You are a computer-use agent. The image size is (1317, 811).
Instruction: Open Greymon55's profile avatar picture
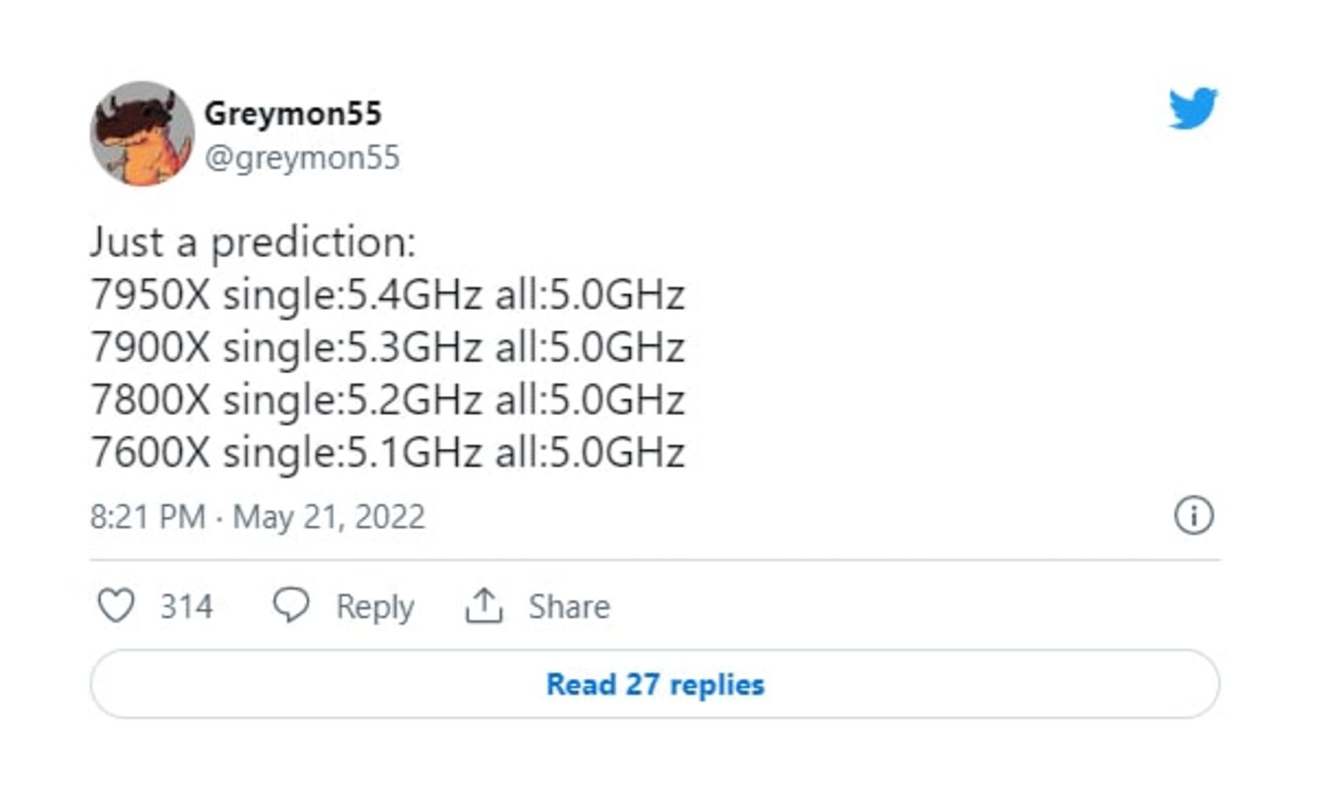pyautogui.click(x=142, y=134)
